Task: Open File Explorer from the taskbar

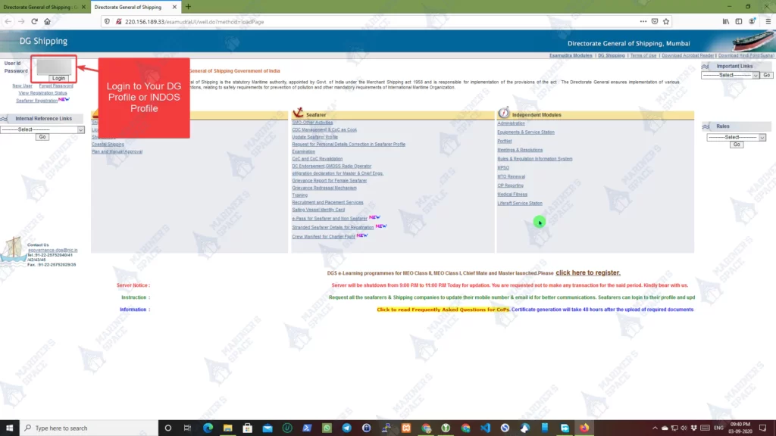Action: 227,428
